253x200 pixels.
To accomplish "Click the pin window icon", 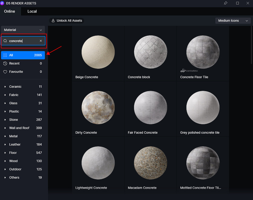I will [x=226, y=3].
